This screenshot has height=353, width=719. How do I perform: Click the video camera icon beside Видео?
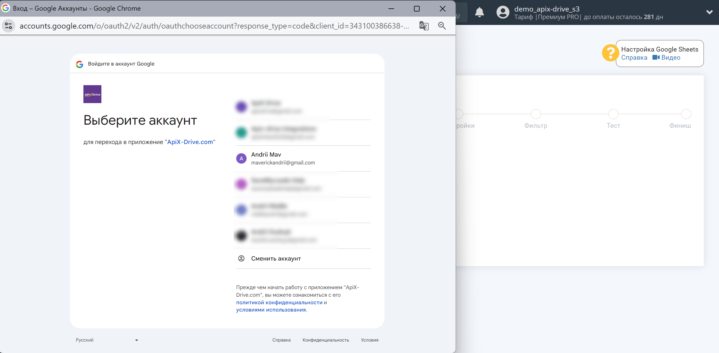[x=656, y=57]
